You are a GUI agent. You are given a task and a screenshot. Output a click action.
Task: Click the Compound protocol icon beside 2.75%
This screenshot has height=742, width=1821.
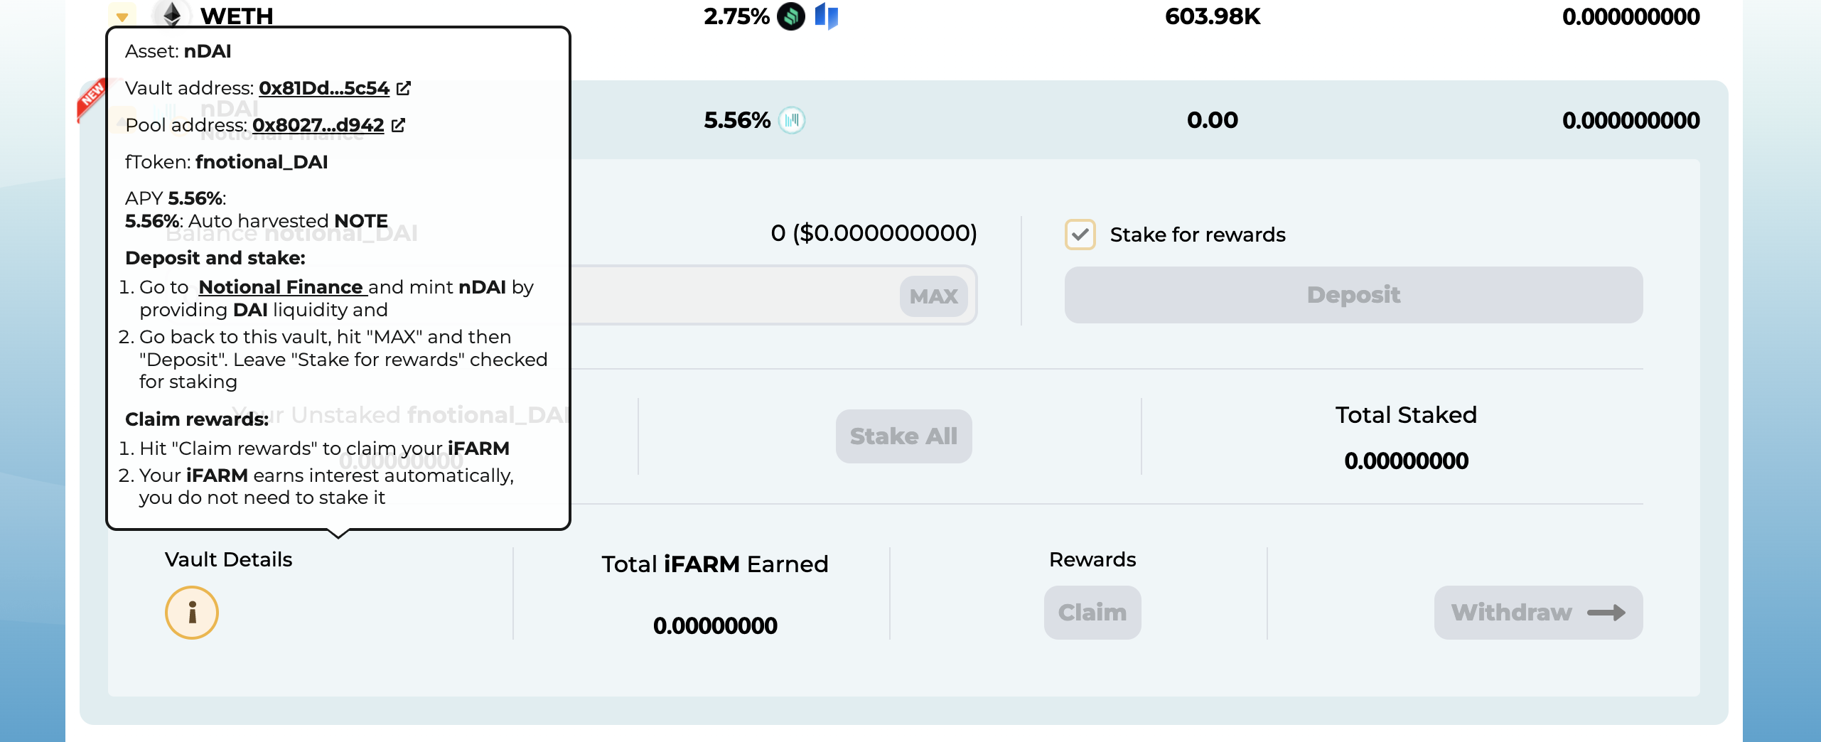pyautogui.click(x=791, y=16)
